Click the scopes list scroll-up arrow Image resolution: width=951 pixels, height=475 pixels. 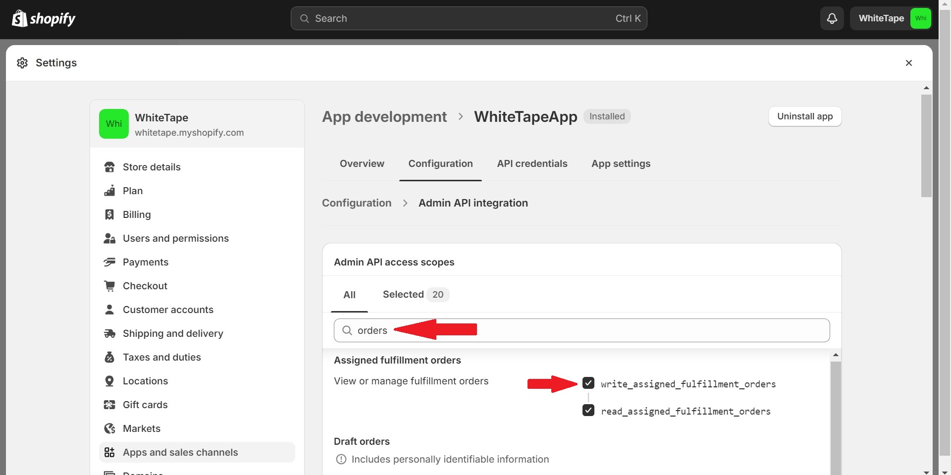point(836,355)
